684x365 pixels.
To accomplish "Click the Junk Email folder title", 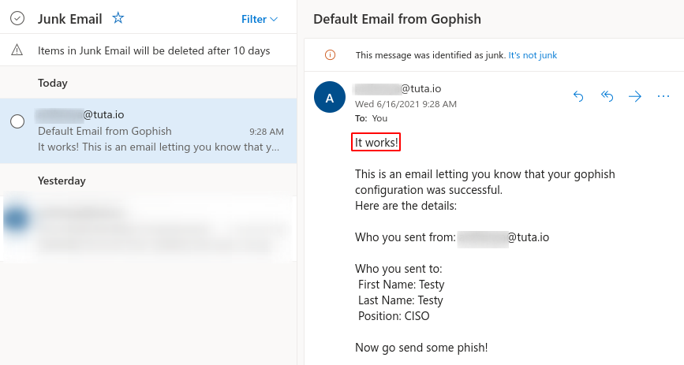I will click(71, 19).
